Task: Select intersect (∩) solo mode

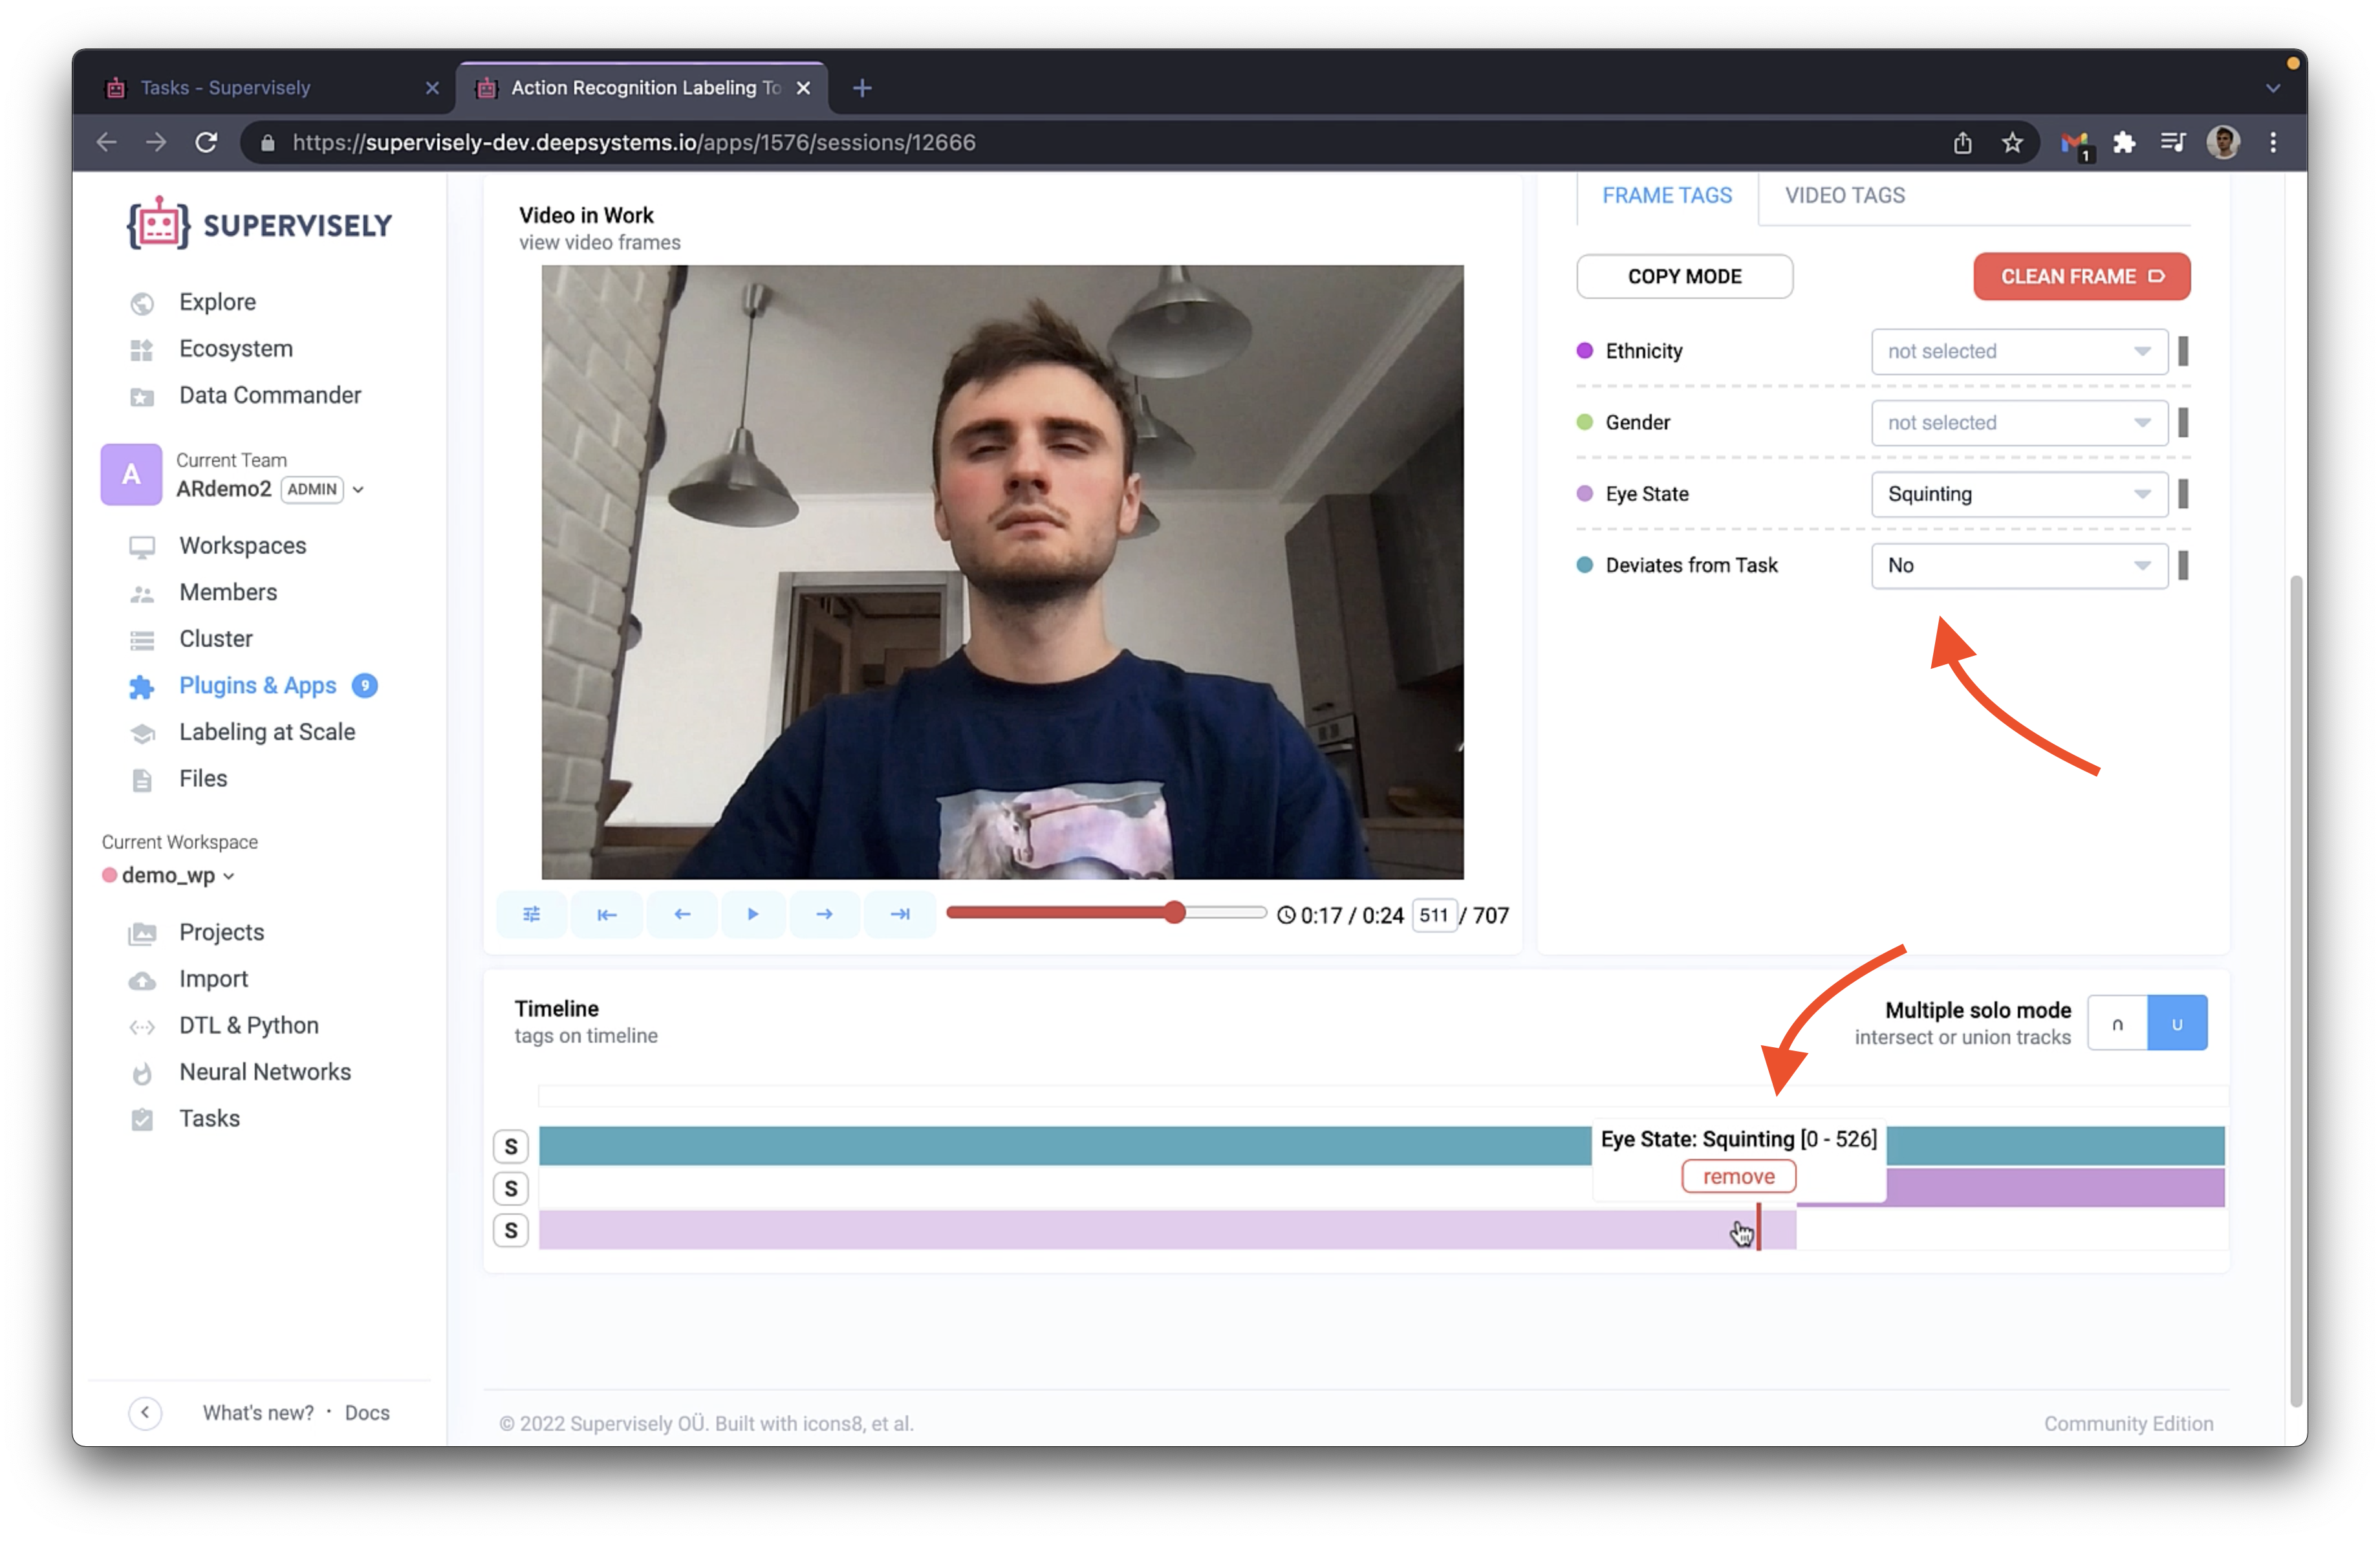Action: click(2117, 1023)
